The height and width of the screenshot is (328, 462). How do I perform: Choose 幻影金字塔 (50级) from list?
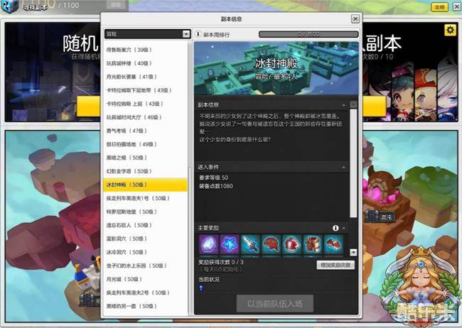point(145,172)
